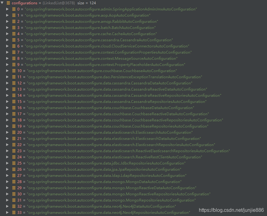Click the field icon of entry 30
The image size is (267, 216).
coord(14,194)
